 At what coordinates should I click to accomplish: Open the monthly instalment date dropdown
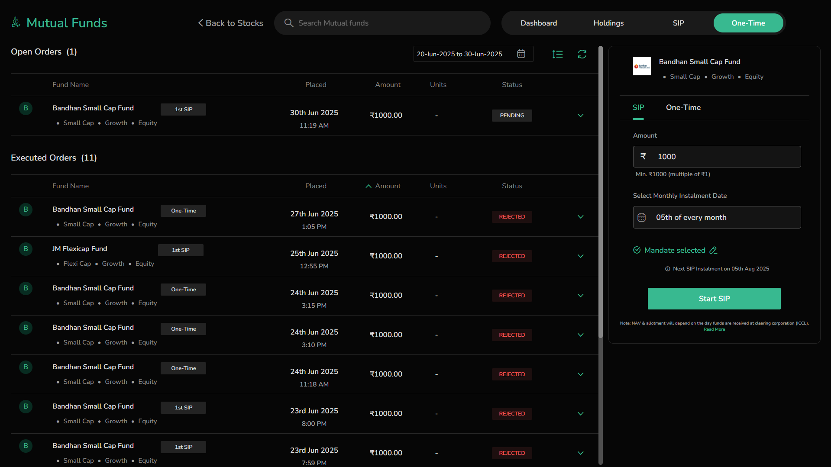point(717,217)
